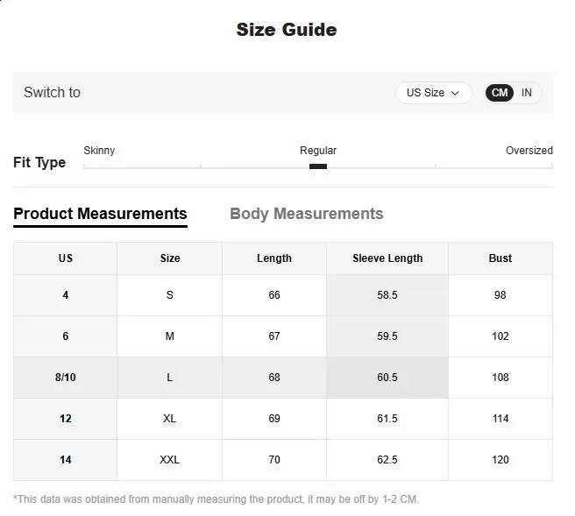Click the Length column header

274,258
